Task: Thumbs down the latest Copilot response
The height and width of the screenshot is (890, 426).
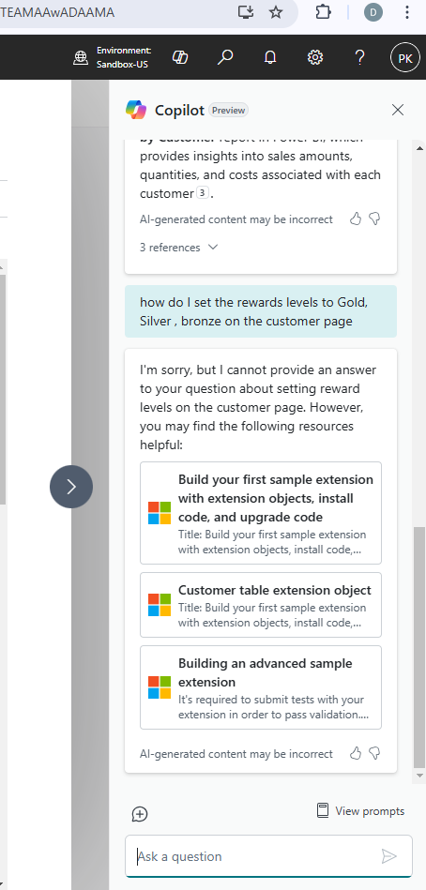Action: (x=374, y=754)
